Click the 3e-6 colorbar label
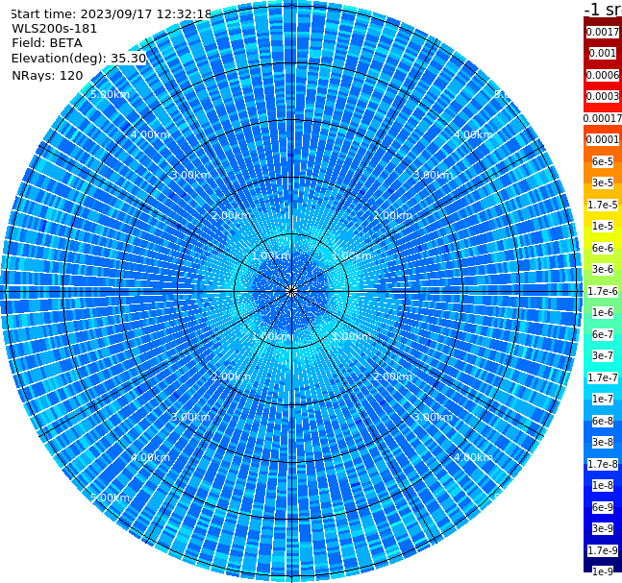This screenshot has width=622, height=583. point(603,269)
